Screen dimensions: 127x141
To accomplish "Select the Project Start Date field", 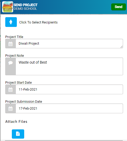I will pyautogui.click(x=69, y=90).
